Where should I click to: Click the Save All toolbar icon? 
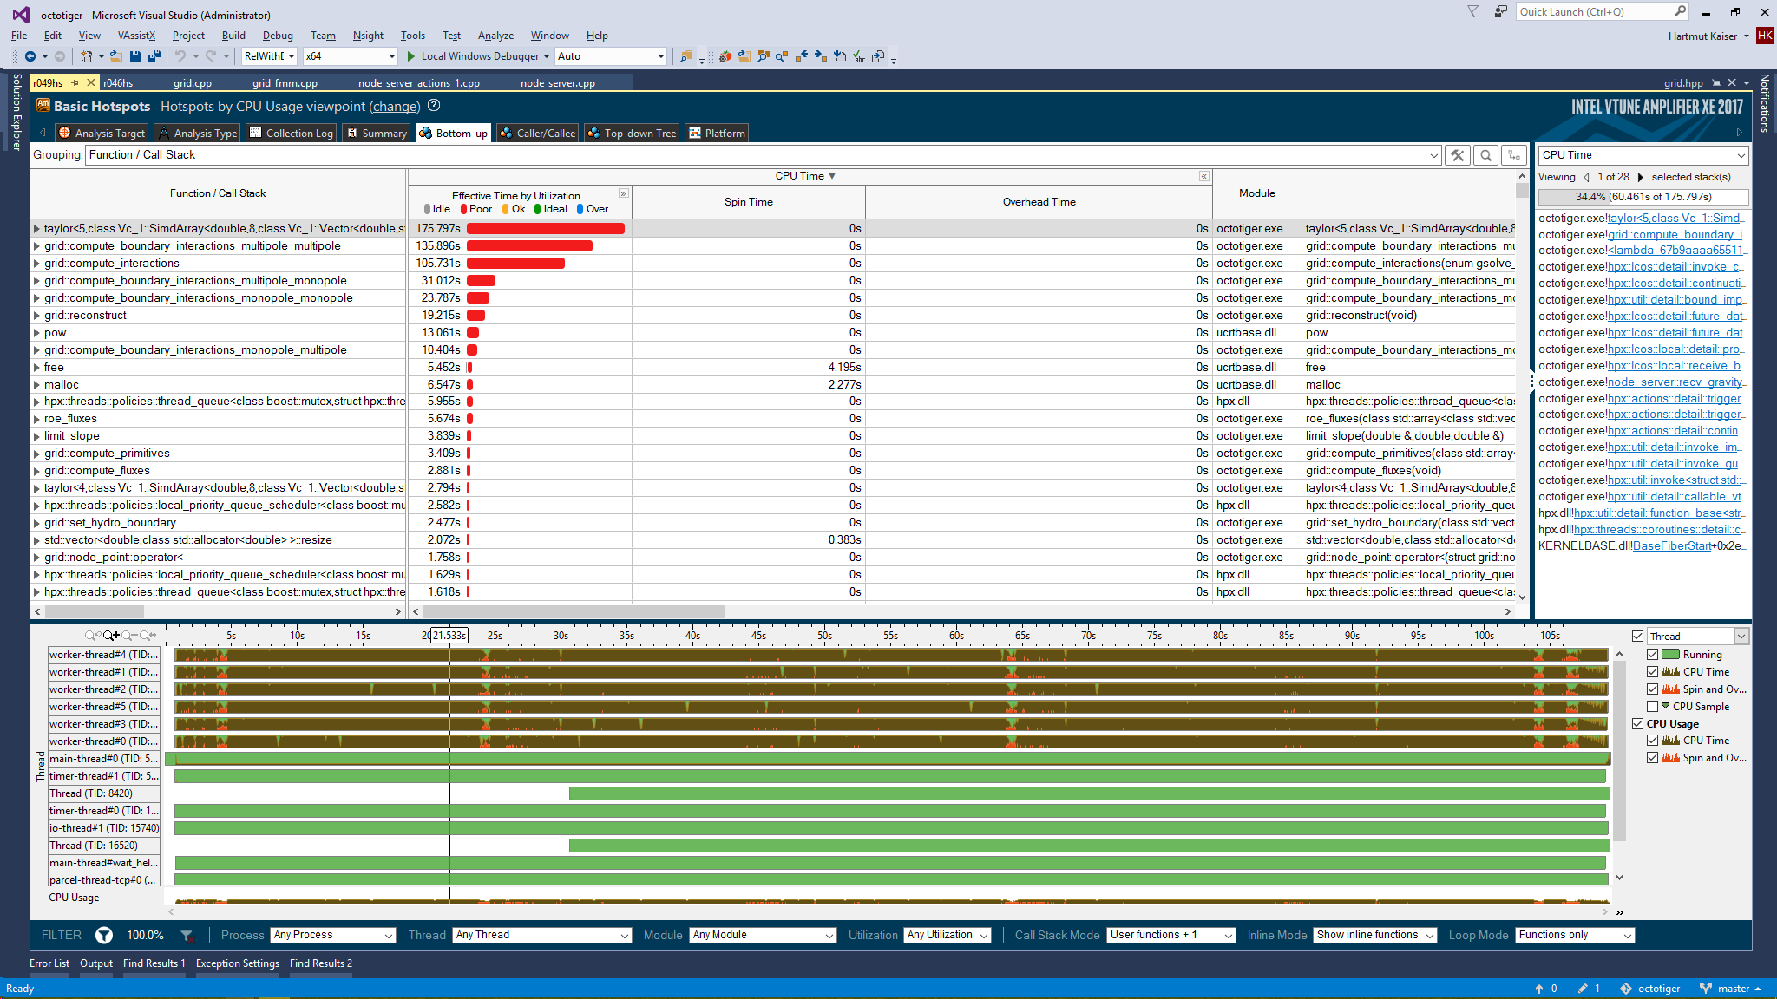point(154,56)
